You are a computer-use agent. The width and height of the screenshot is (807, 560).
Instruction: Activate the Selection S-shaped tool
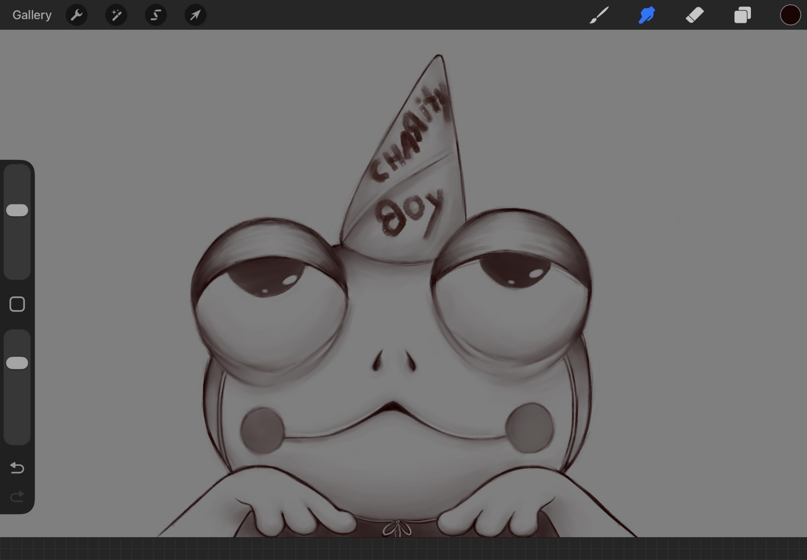click(156, 15)
